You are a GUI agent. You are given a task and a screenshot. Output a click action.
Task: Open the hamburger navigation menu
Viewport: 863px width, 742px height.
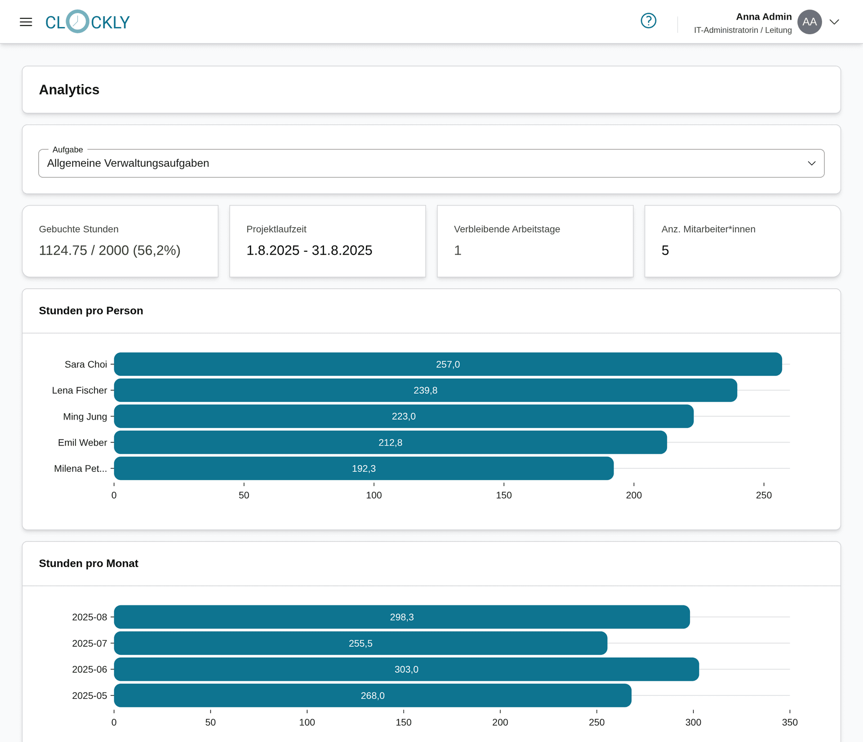pos(26,22)
